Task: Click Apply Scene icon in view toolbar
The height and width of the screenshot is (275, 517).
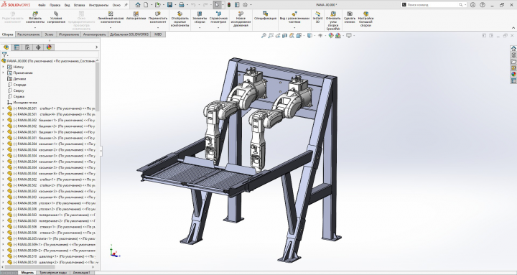Action: (x=338, y=36)
